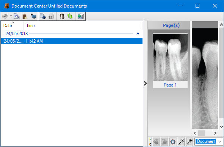Minimize the Document Center window
Screen dimensions: 224x147
pos(180,6)
